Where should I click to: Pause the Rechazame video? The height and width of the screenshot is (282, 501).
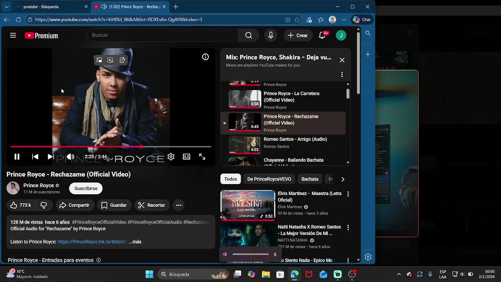click(17, 157)
